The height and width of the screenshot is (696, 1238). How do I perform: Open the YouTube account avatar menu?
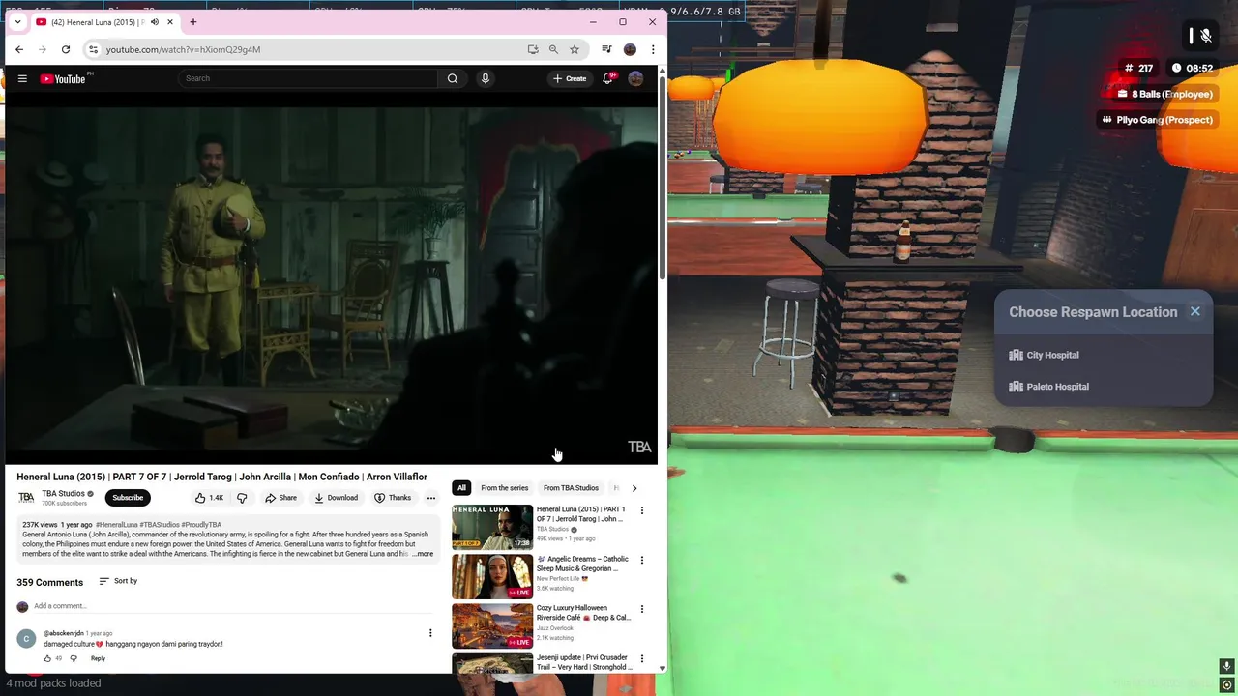(635, 78)
